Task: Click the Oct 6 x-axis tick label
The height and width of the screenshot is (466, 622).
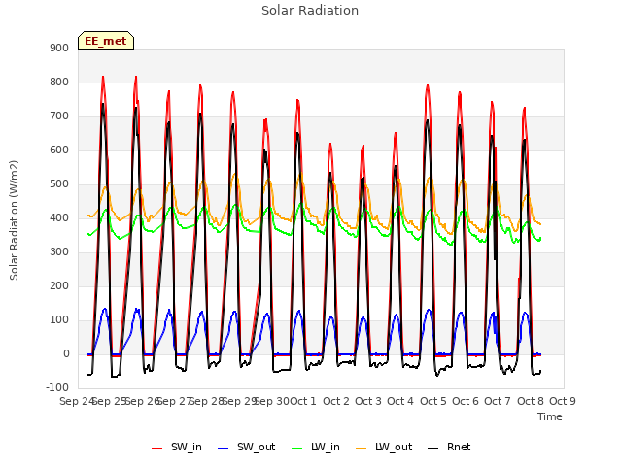Action: tap(466, 401)
